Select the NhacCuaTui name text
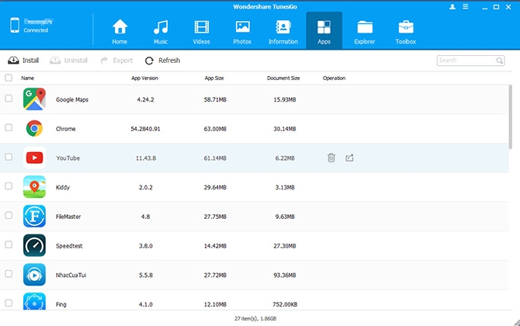The height and width of the screenshot is (326, 520). 71,275
